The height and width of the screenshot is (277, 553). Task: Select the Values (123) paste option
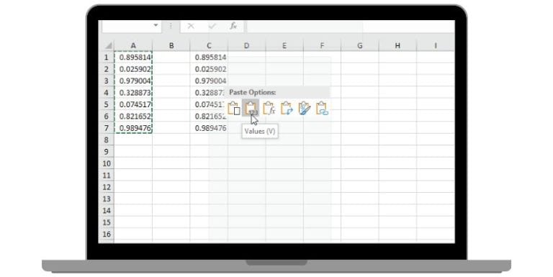click(251, 108)
